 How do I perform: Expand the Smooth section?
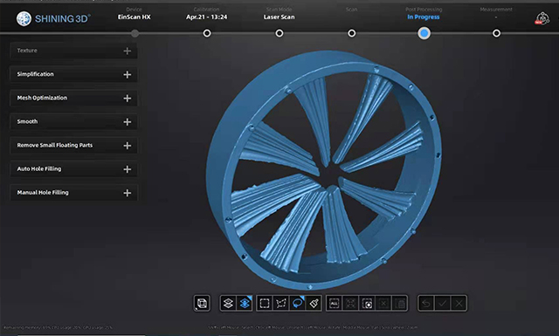[x=73, y=122]
